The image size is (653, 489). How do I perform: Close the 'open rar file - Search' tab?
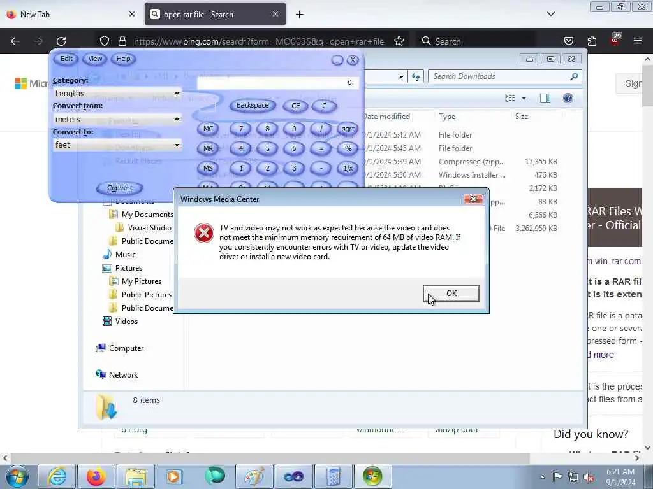(275, 15)
